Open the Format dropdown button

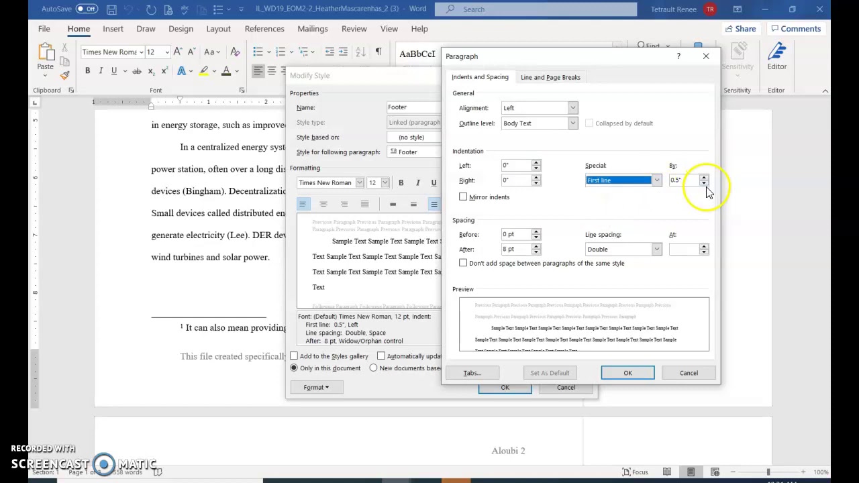(x=315, y=387)
